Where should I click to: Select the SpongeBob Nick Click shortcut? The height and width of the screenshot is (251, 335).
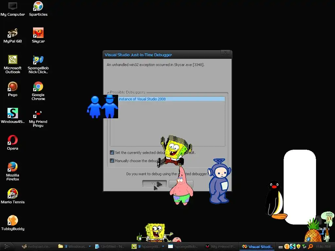click(x=38, y=64)
